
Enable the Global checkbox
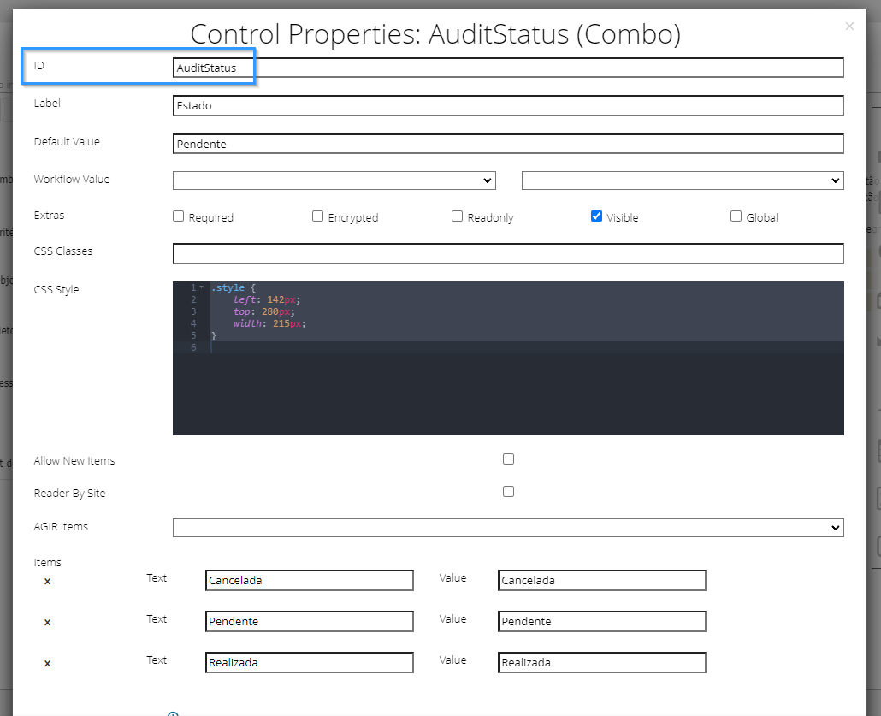[736, 216]
